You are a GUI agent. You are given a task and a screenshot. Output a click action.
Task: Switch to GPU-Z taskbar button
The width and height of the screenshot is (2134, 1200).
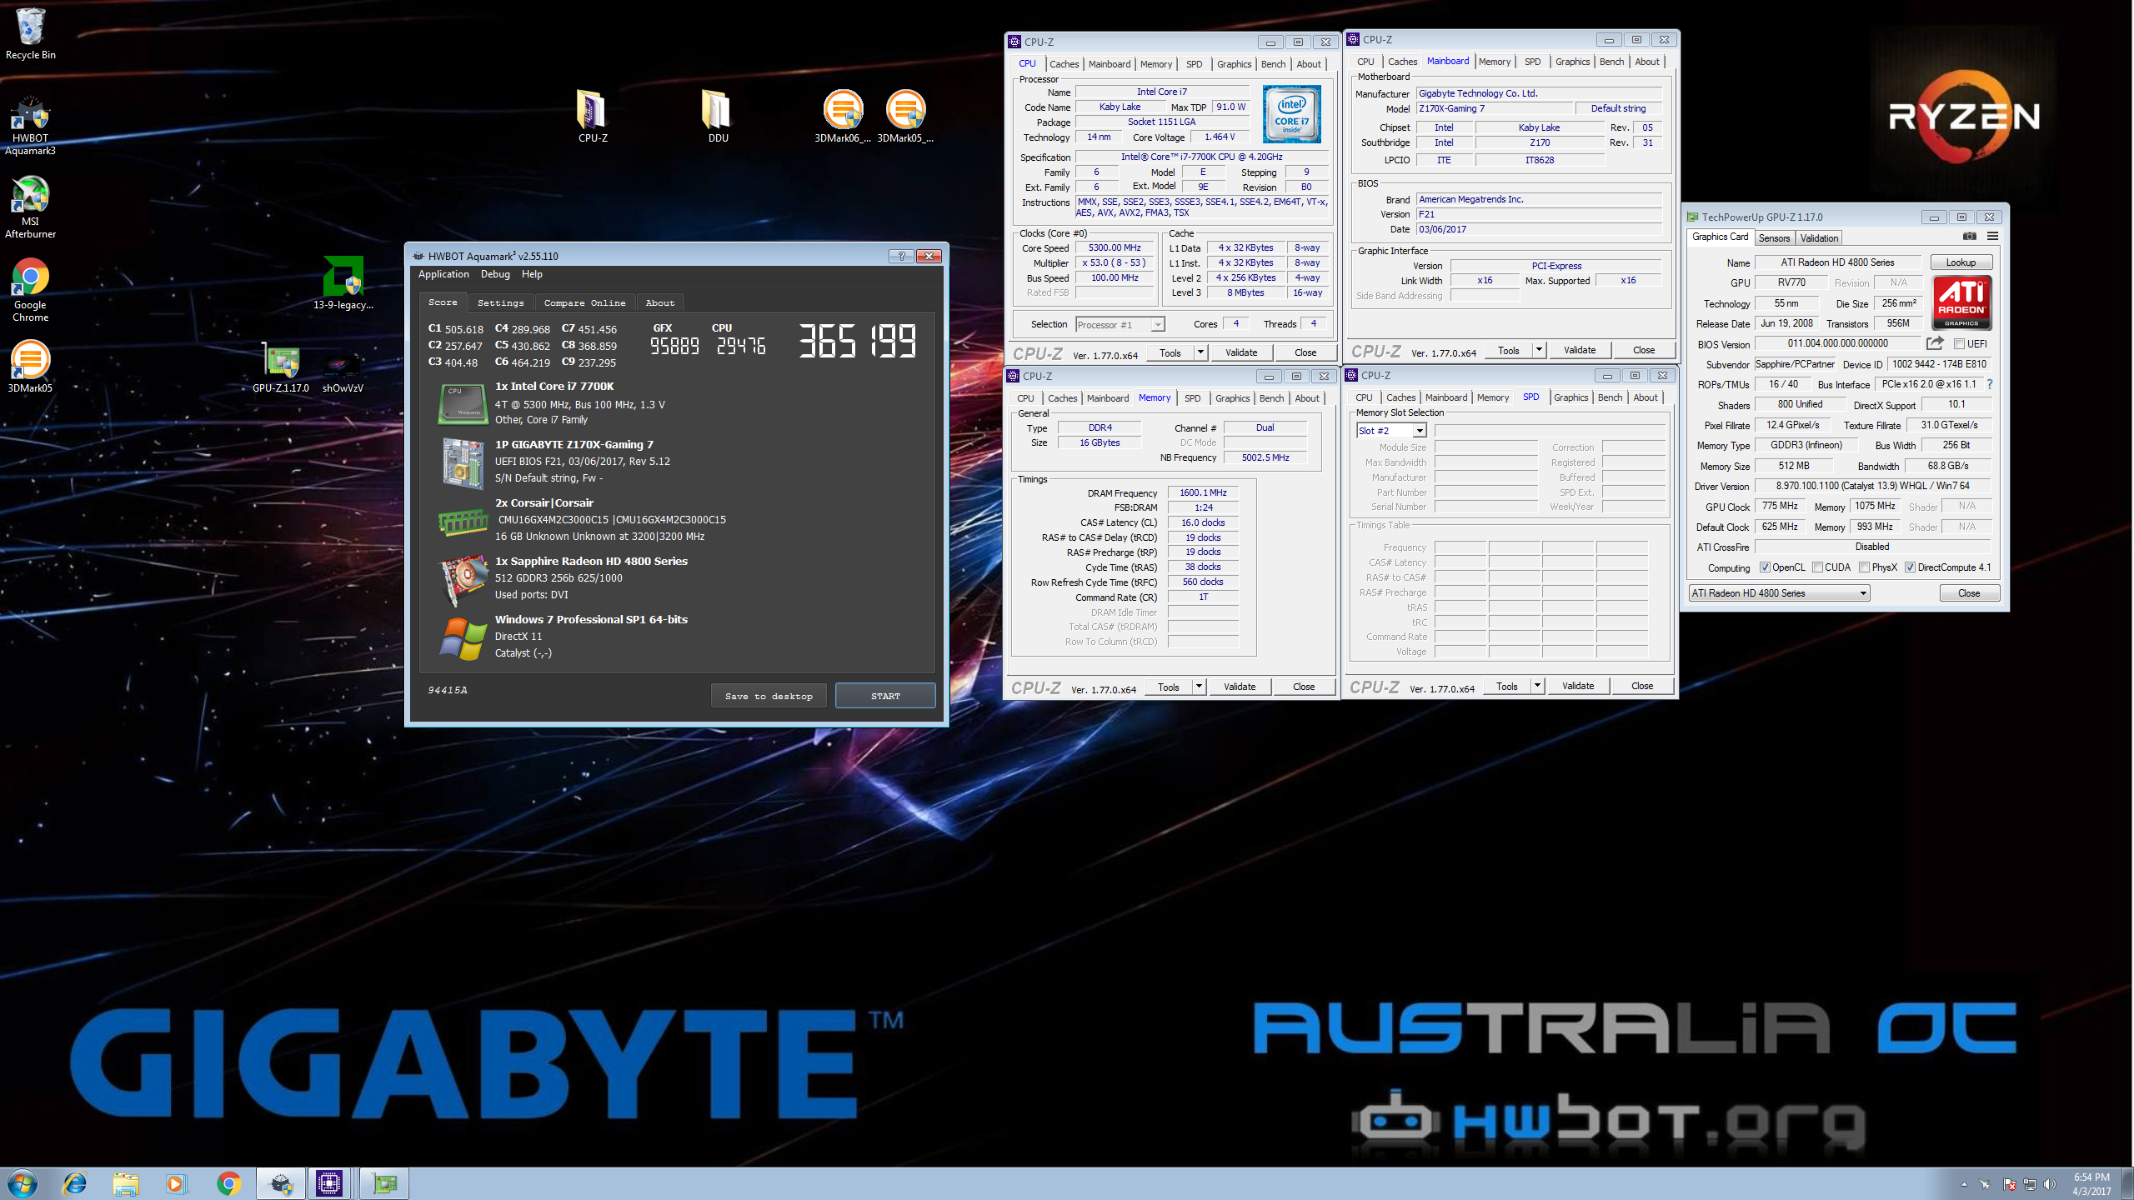pyautogui.click(x=384, y=1183)
